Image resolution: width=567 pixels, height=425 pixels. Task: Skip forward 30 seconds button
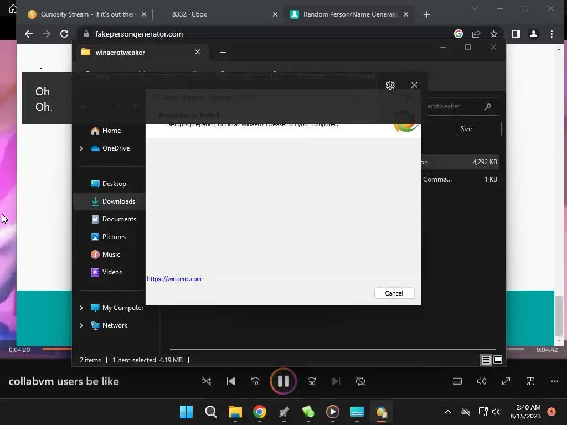click(x=312, y=381)
